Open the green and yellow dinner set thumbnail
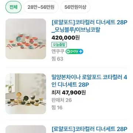The width and height of the screenshot is (133, 133). 26,94
